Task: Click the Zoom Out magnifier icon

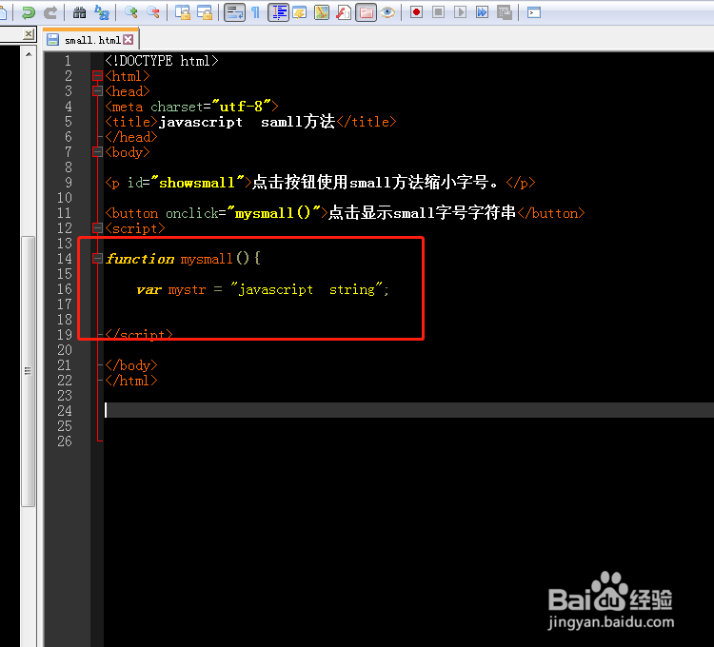Action: point(153,12)
